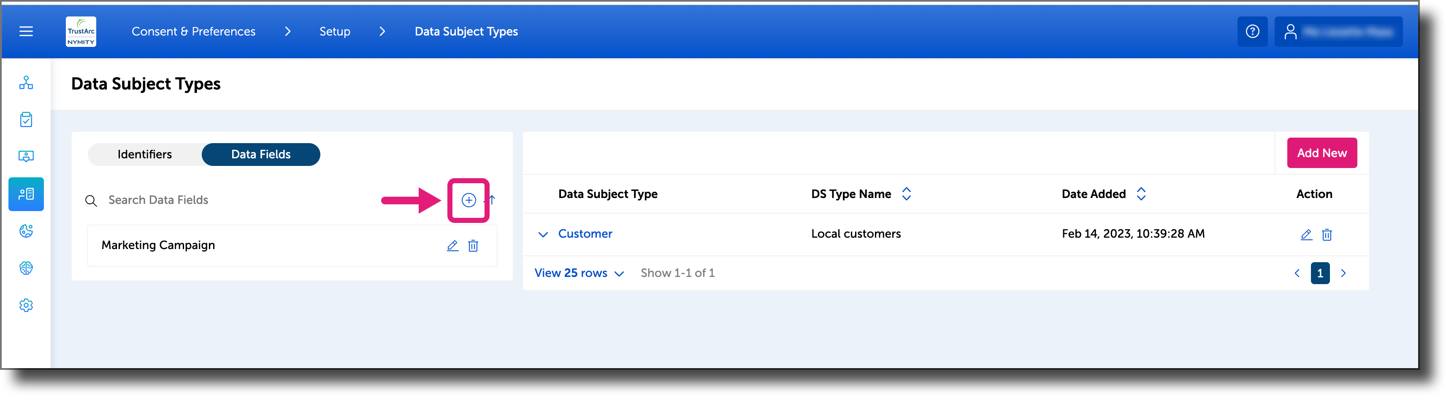Open the help question mark icon
The width and height of the screenshot is (1446, 396).
pos(1252,32)
